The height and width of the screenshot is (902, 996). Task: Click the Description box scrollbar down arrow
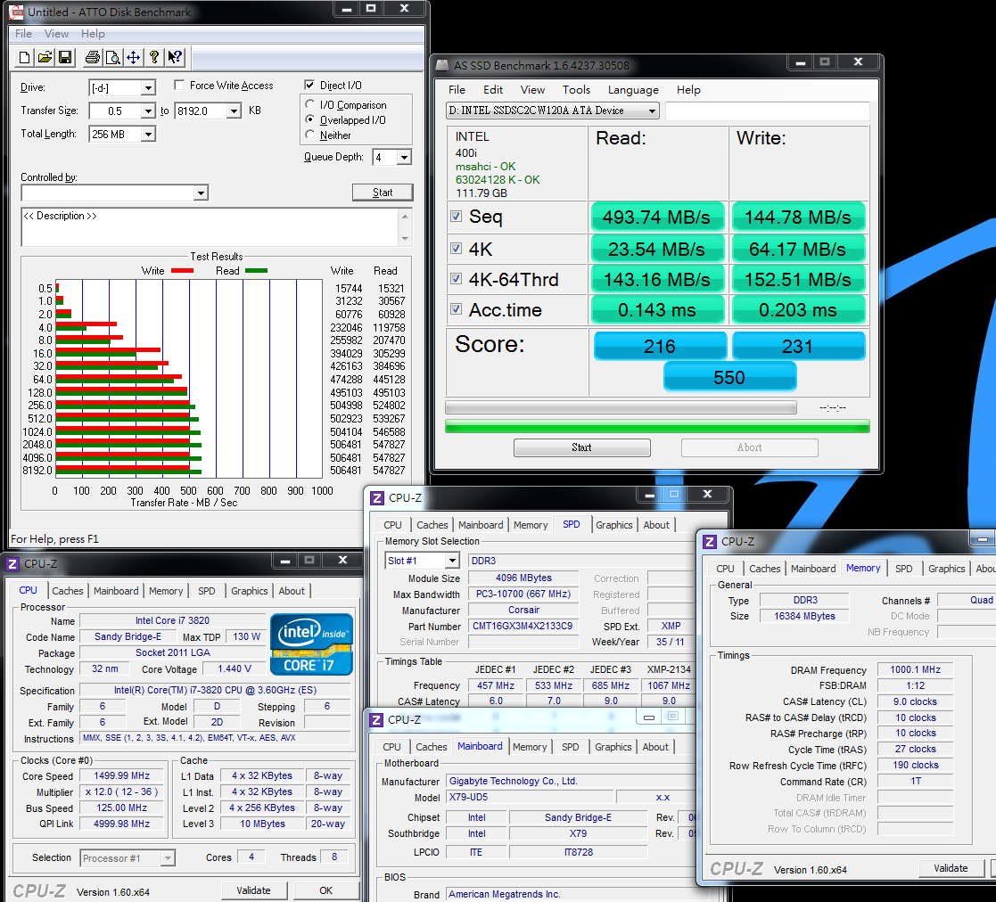[x=405, y=239]
